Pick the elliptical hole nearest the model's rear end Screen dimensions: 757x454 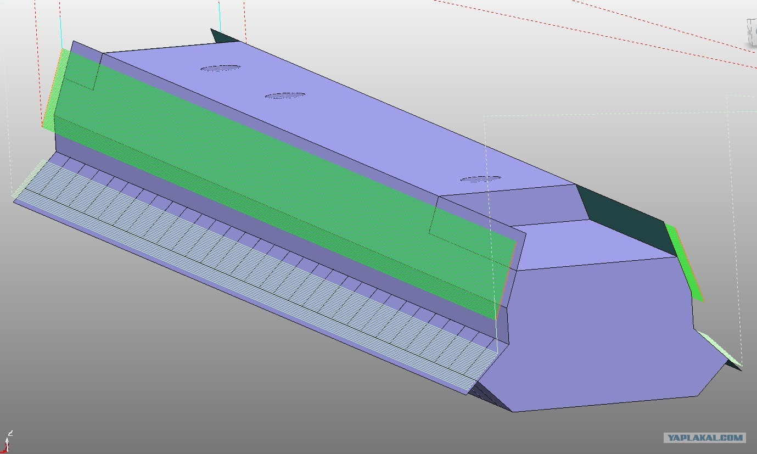coord(220,68)
